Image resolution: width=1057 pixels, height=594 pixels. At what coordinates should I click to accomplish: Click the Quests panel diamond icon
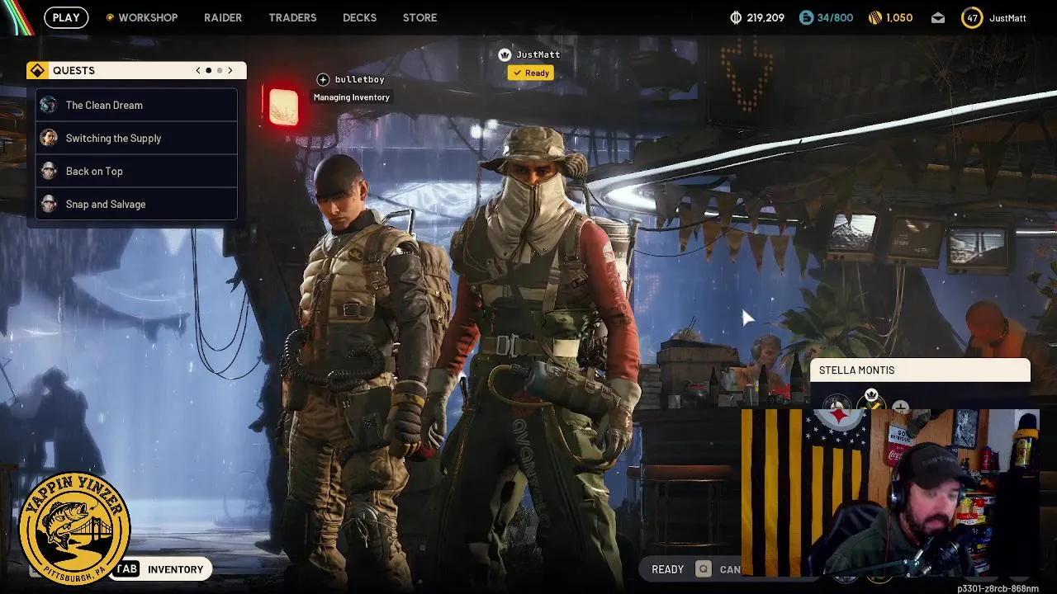tap(37, 70)
